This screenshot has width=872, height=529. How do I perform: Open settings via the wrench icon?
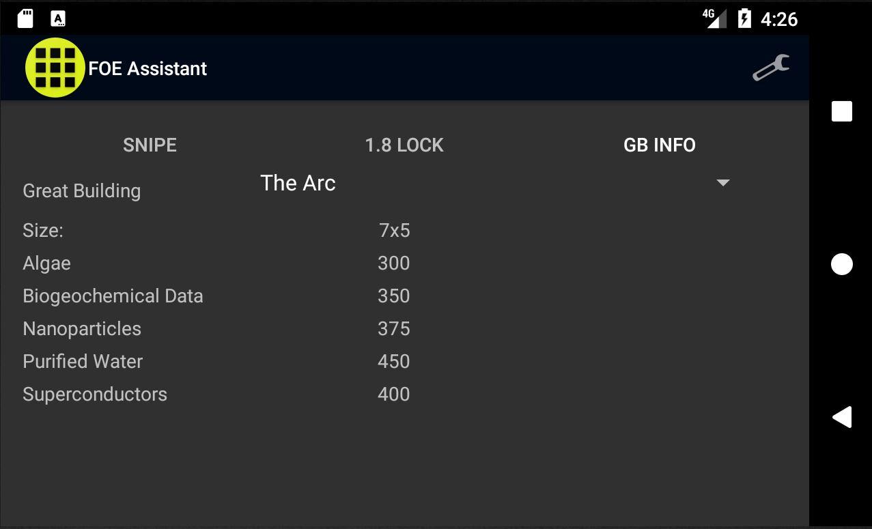[x=771, y=68]
